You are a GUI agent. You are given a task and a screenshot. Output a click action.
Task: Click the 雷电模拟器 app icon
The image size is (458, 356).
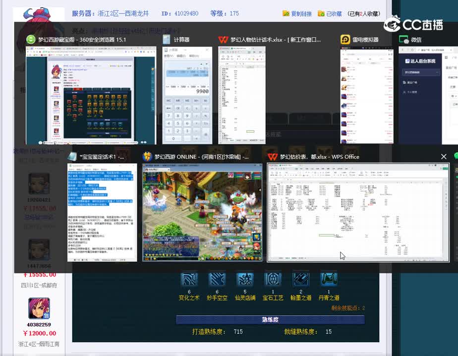click(345, 40)
